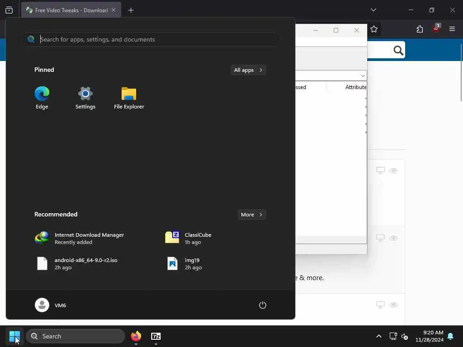List all tabs dropdown in Firefox
Image resolution: width=463 pixels, height=347 pixels.
click(x=373, y=10)
